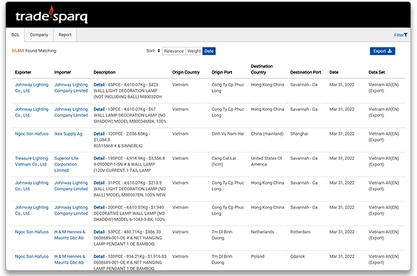The image size is (417, 276).
Task: Open Detail for the 45PCE wall light shipment
Action: point(99,85)
